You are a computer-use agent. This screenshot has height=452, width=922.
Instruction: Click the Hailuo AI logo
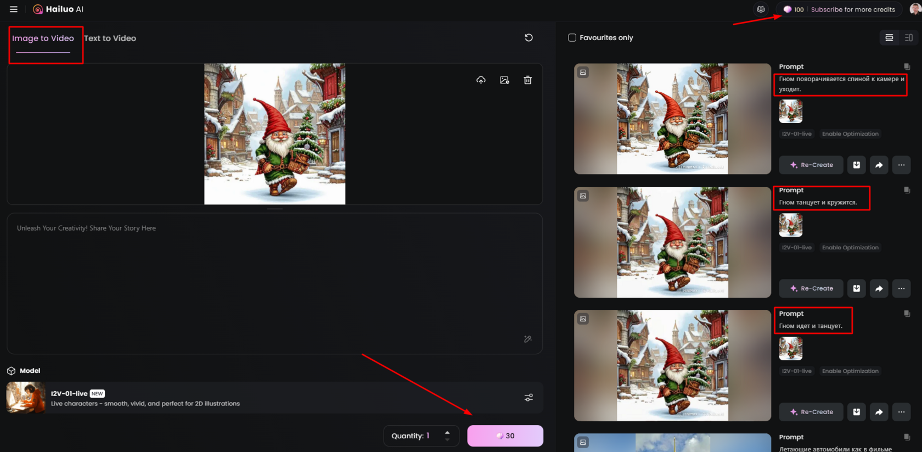click(58, 9)
